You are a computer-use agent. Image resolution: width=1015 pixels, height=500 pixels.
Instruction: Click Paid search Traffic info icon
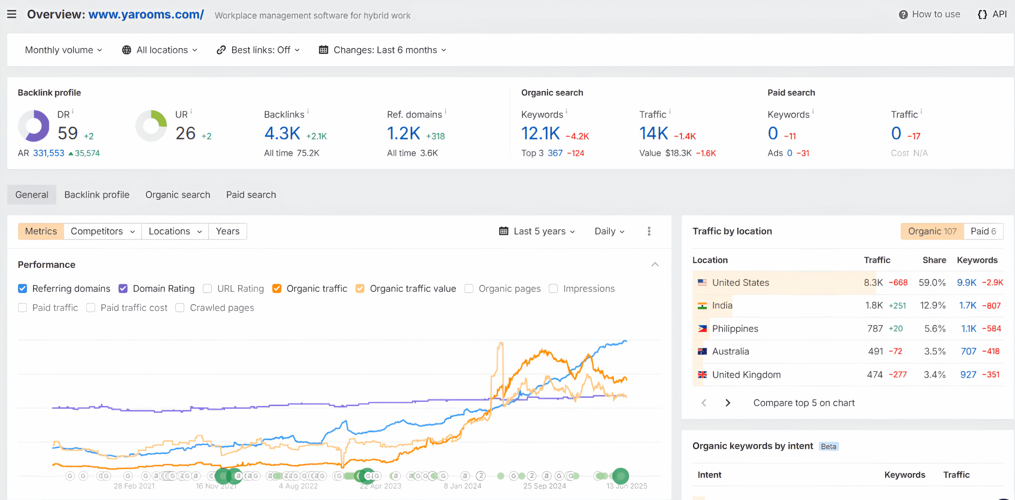coord(921,111)
